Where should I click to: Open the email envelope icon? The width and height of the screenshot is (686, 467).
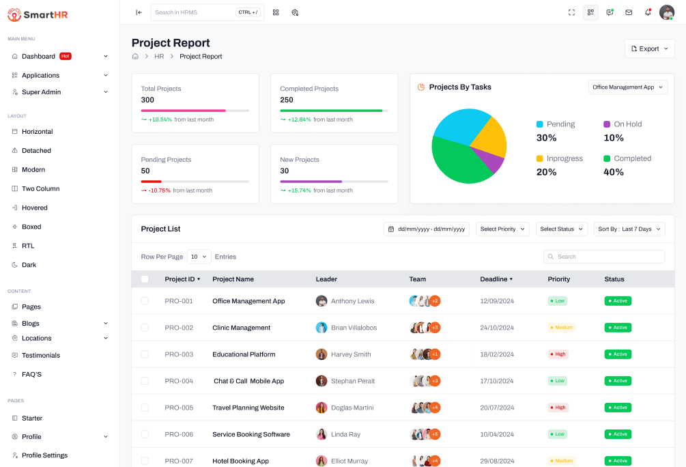click(x=629, y=12)
